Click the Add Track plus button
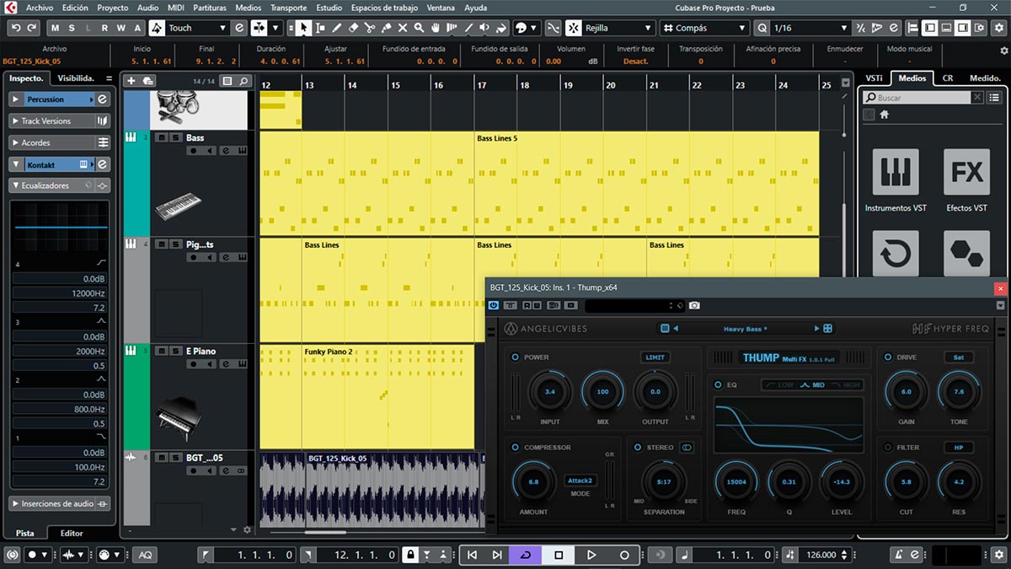Screen dimensions: 1011x569 tap(131, 81)
